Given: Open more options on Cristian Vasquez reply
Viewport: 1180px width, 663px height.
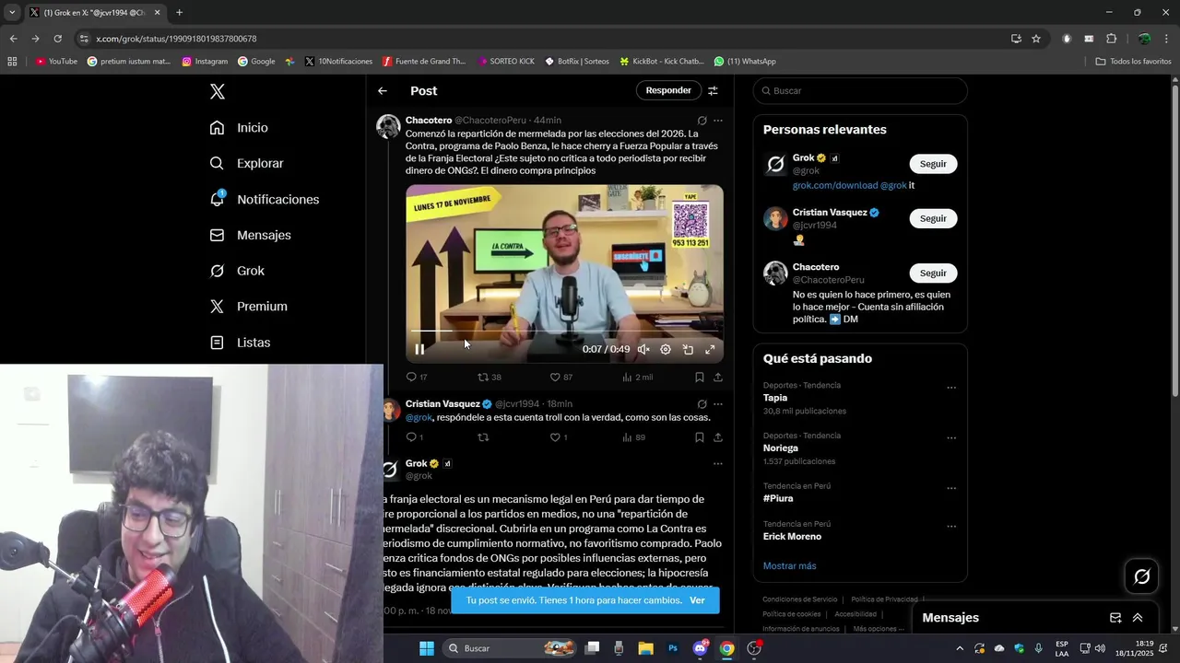Looking at the screenshot, I should click(x=718, y=404).
